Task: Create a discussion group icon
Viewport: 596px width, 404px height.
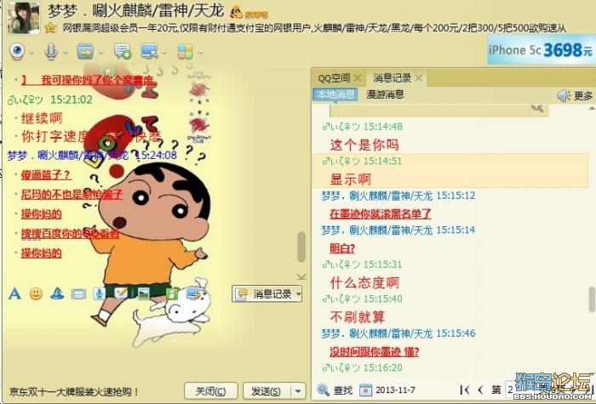Action: click(123, 52)
